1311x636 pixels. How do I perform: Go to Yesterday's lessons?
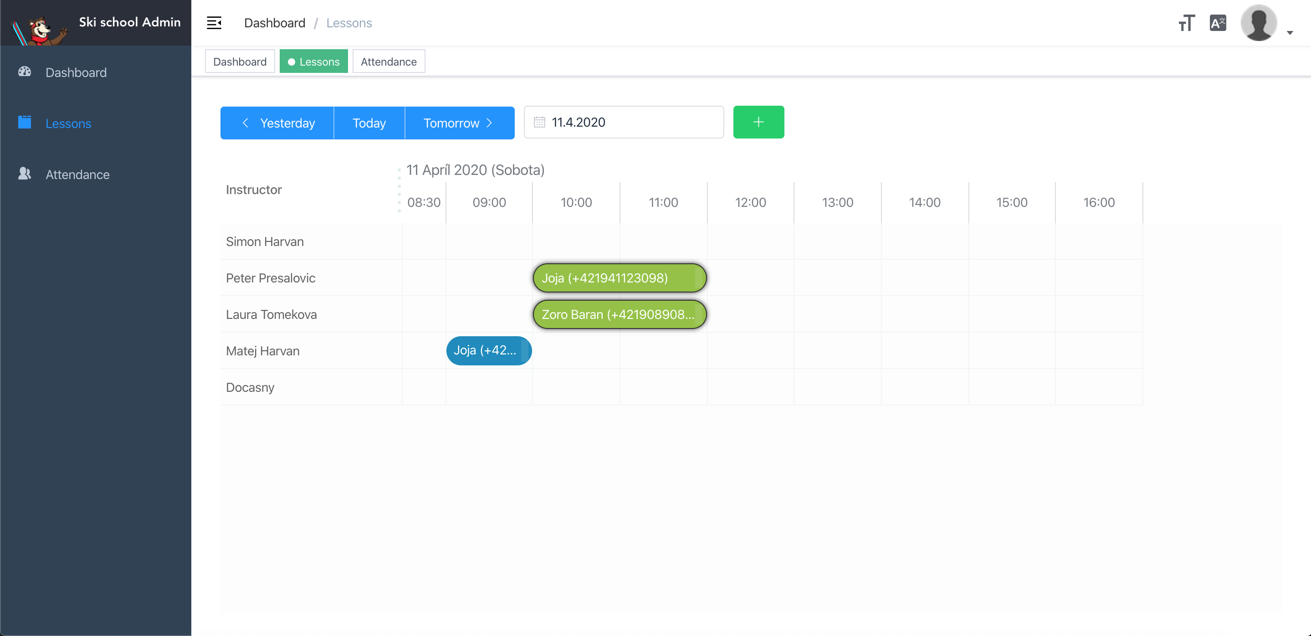(x=277, y=123)
